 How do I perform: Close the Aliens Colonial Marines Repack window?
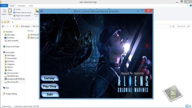148,11
